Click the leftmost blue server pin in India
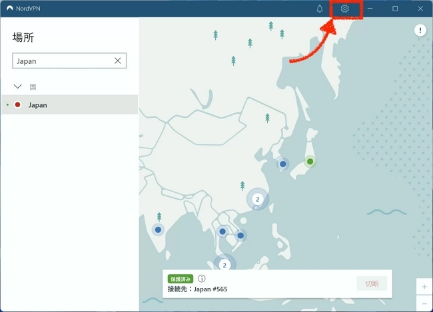Viewport: 433px width, 312px height. (158, 230)
